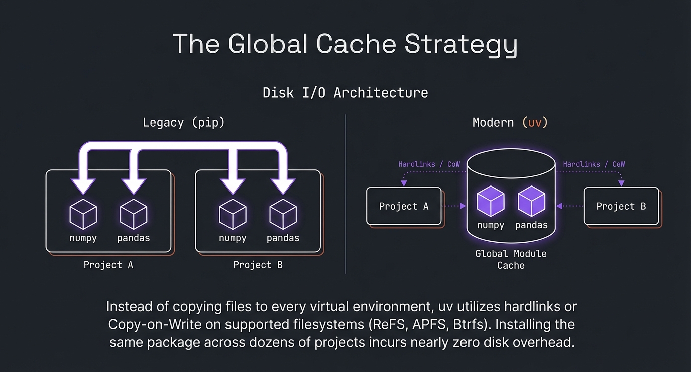The width and height of the screenshot is (691, 372).
Task: Select the Project B box under Modern
Action: coord(621,206)
